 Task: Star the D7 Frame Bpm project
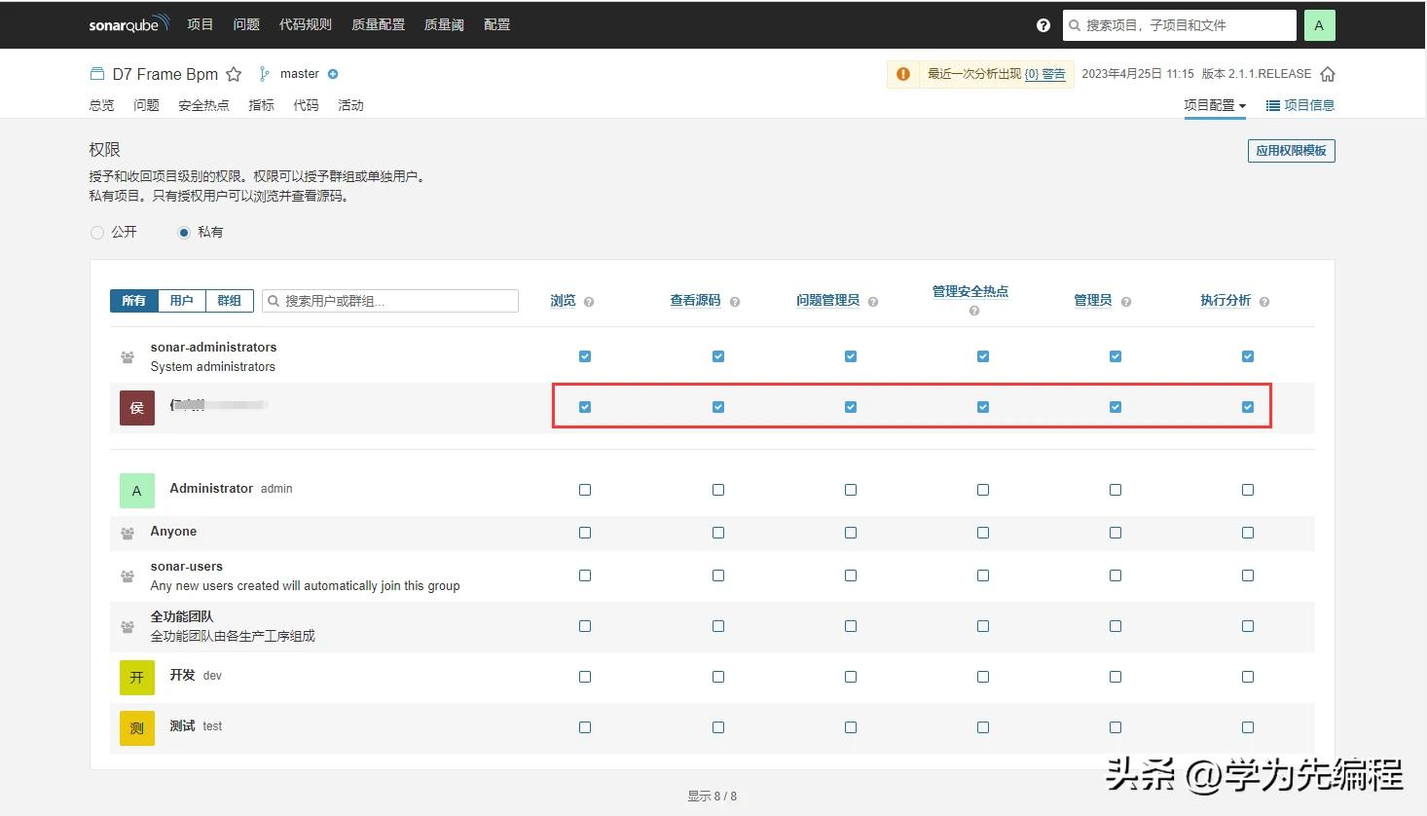tap(234, 73)
